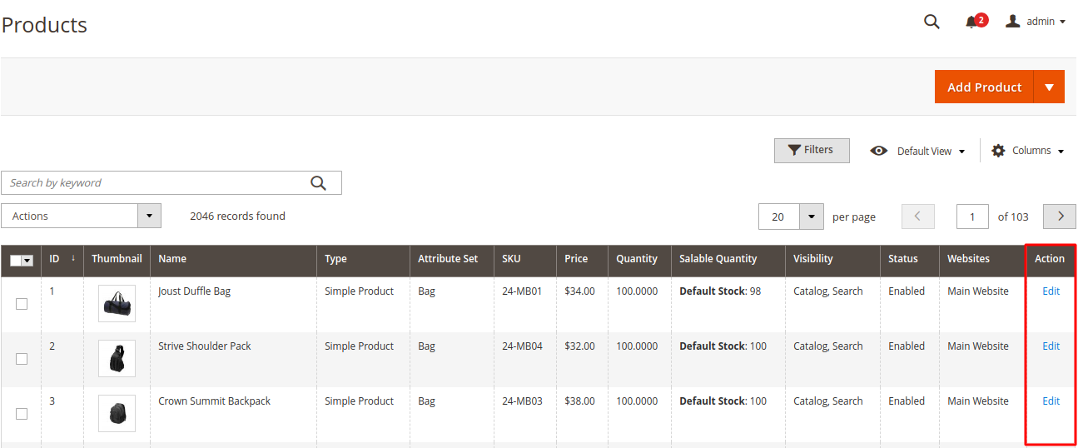This screenshot has height=448, width=1088.
Task: Check the Strive Shoulder Pack row checkbox
Action: 22,359
